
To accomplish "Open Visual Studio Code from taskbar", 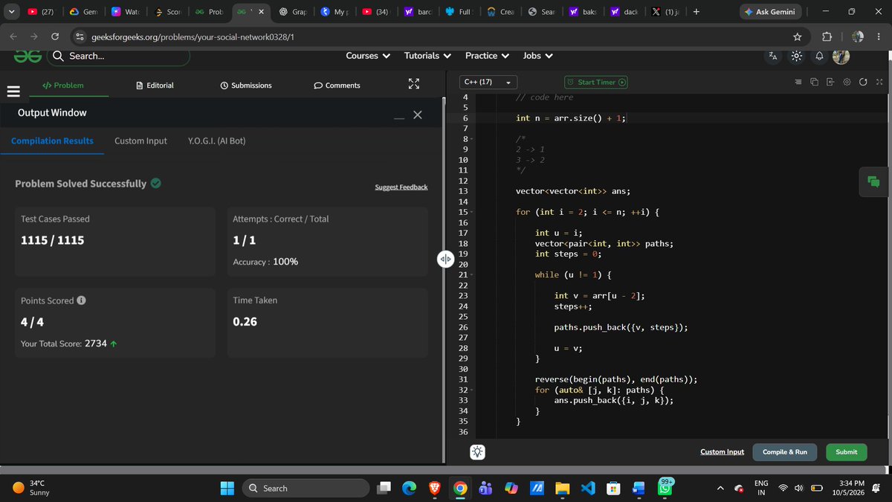I will coord(587,489).
